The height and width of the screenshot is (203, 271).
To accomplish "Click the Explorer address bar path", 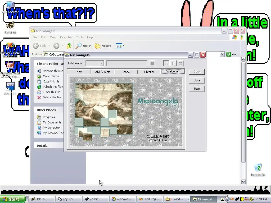I will tap(54, 54).
